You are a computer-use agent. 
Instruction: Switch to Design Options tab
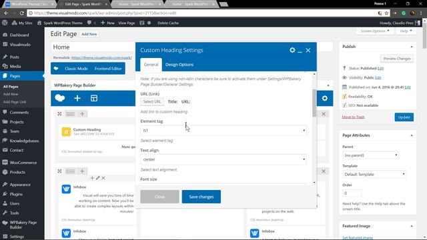click(x=179, y=65)
